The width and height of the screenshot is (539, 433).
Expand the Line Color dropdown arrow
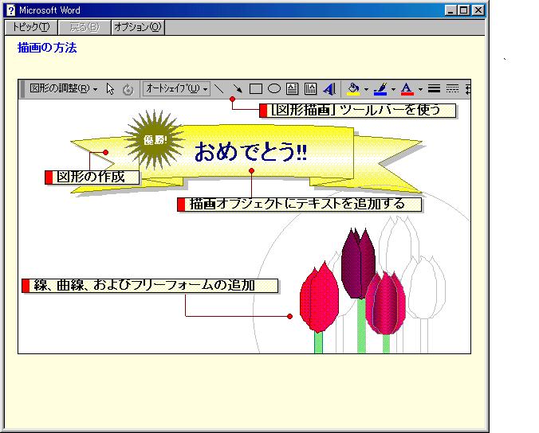coord(393,90)
